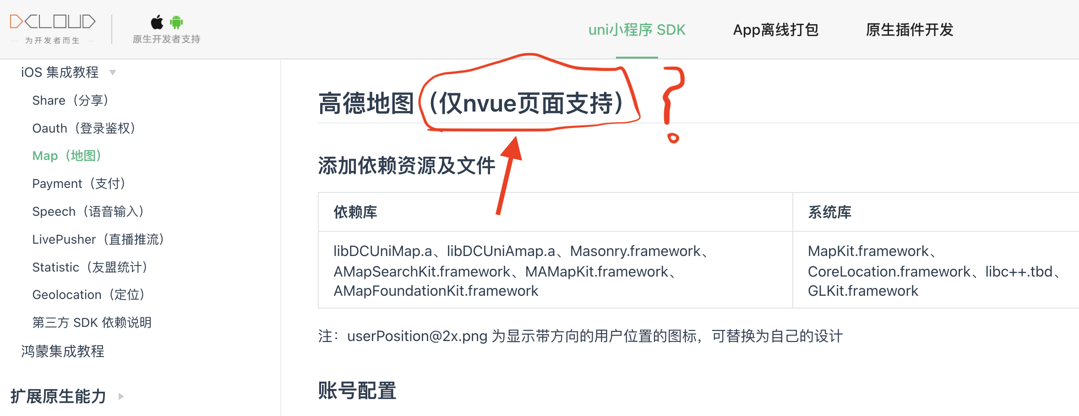Viewport: 1079px width, 416px height.
Task: Open Geolocation（定位）sidebar entry
Action: tap(88, 294)
